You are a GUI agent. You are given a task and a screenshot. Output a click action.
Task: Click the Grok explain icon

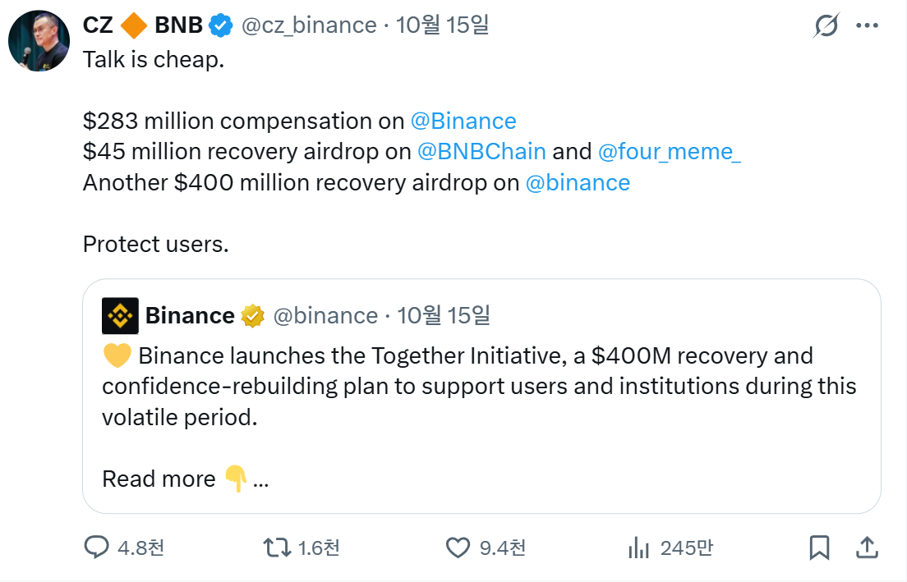(826, 26)
